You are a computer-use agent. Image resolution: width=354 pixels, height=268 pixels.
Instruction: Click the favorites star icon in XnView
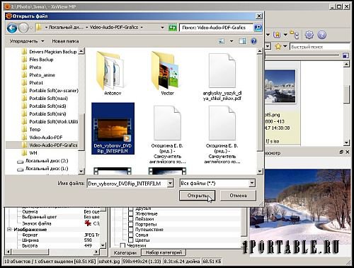pyautogui.click(x=278, y=46)
